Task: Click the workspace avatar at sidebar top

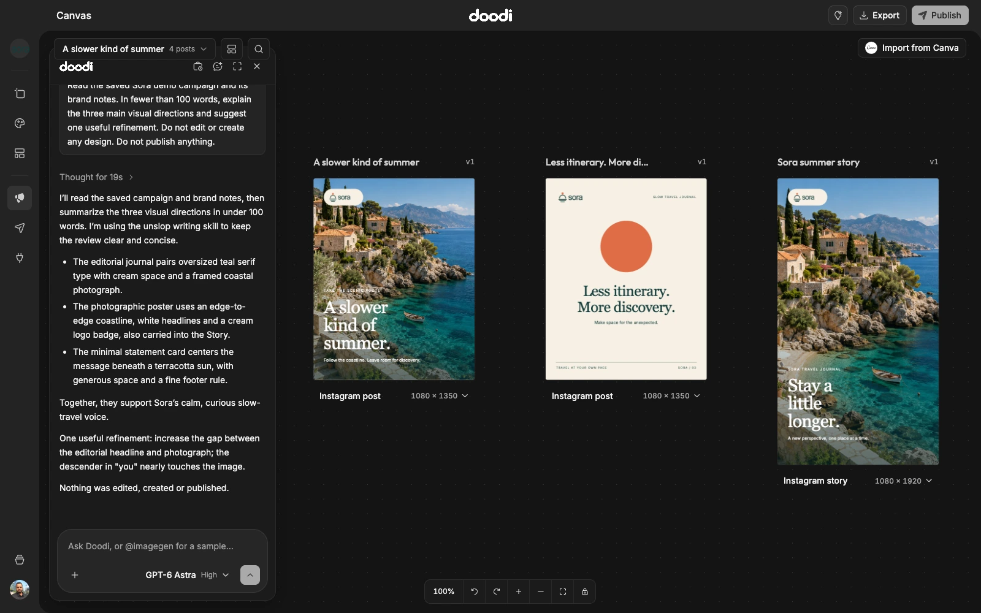Action: [x=20, y=48]
